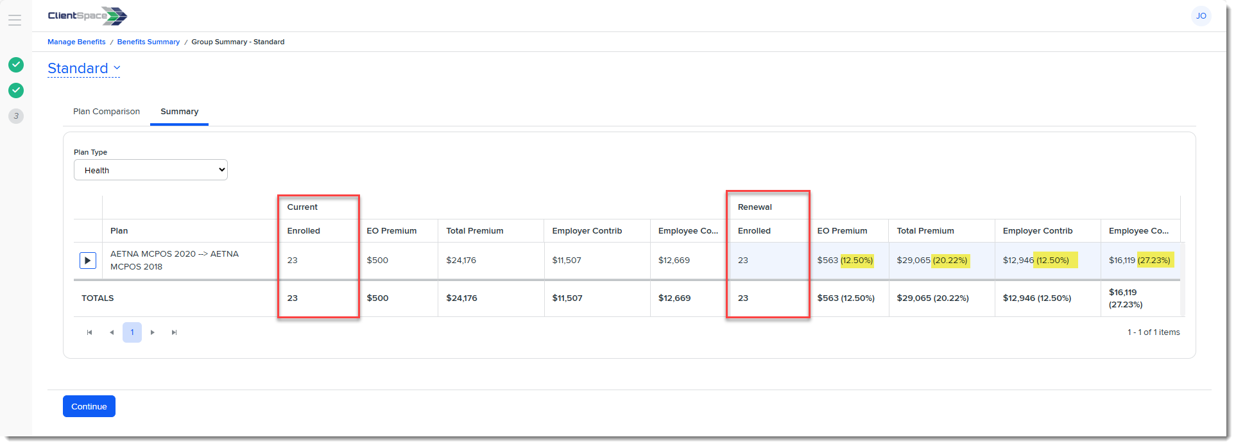Click the second completed step checkmark
The image size is (1236, 446).
coord(16,90)
